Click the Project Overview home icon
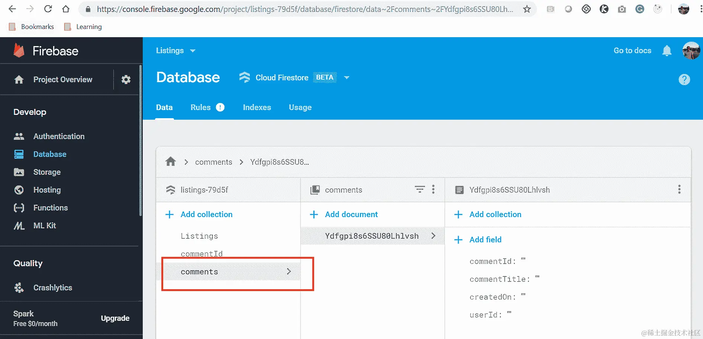The height and width of the screenshot is (339, 703). point(19,79)
